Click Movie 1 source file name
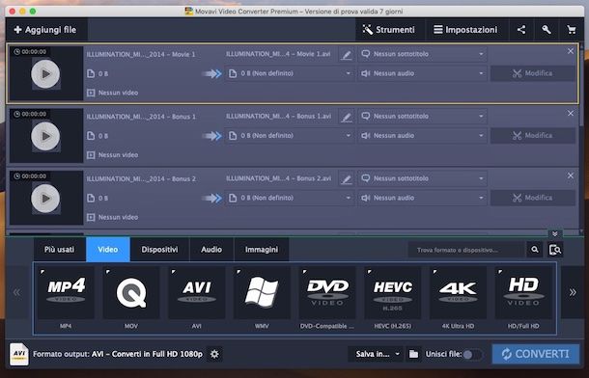This screenshot has height=378, width=589. [x=141, y=54]
